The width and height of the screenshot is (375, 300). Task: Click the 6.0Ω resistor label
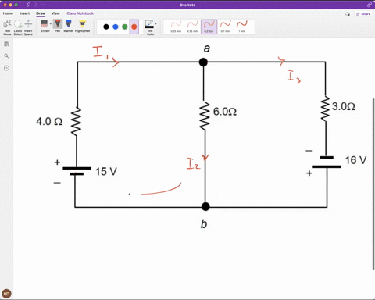225,112
